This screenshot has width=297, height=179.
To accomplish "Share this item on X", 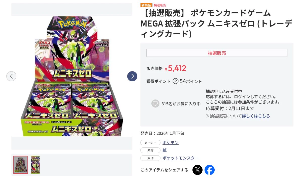I will (x=197, y=170).
